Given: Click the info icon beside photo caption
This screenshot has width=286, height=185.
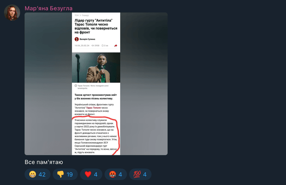Looking at the screenshot, I should coord(76,86).
